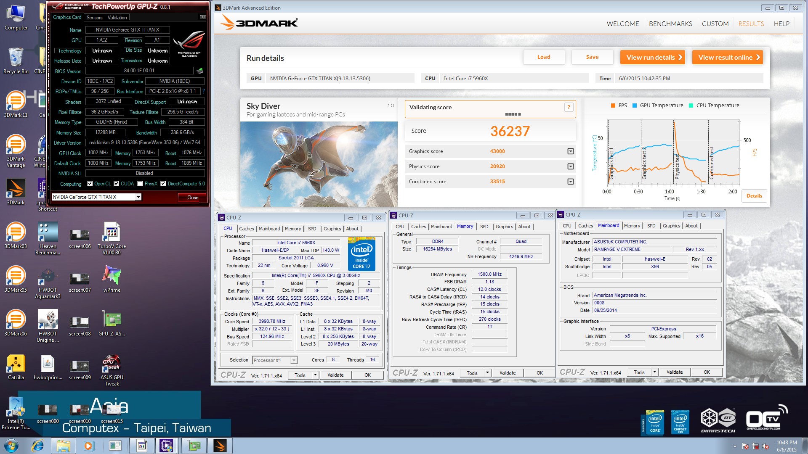This screenshot has width=808, height=454.
Task: Click the Save button in Run details
Action: [x=592, y=57]
